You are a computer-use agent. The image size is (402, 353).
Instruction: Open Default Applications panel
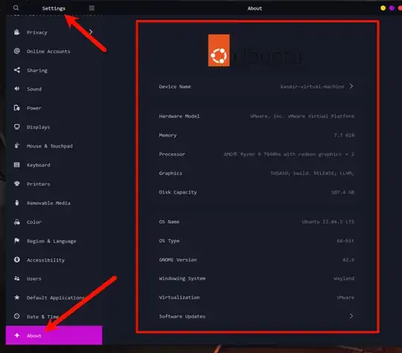[54, 298]
